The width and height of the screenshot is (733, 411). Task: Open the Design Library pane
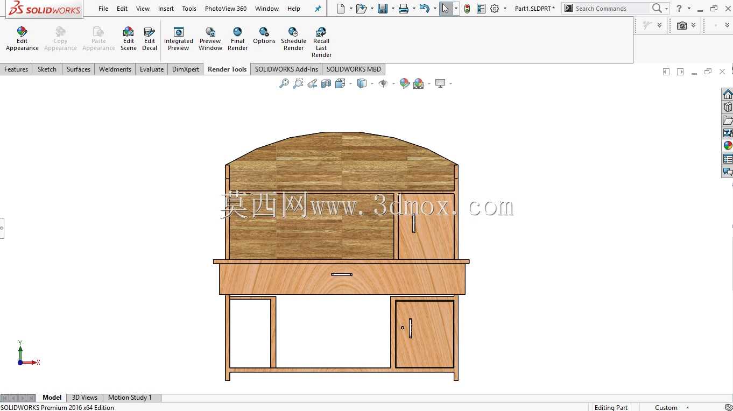point(728,107)
